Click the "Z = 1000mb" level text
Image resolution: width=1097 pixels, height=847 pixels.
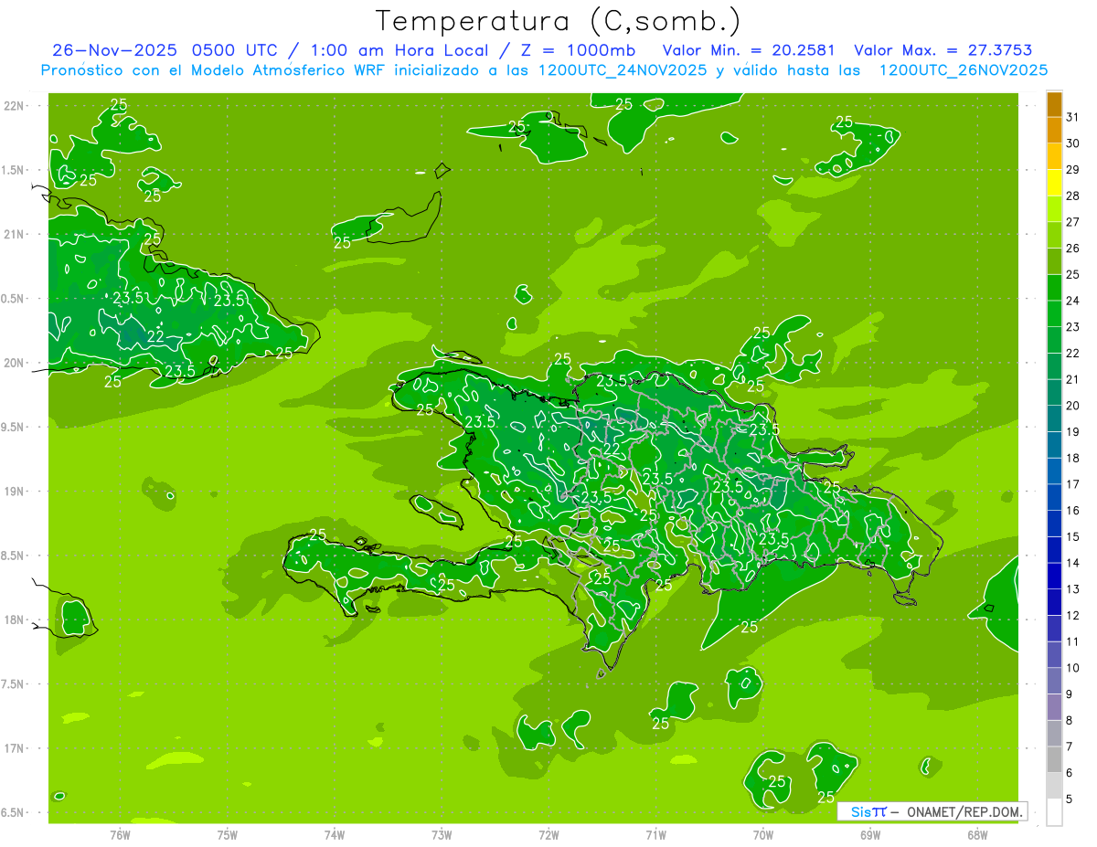[x=577, y=50]
